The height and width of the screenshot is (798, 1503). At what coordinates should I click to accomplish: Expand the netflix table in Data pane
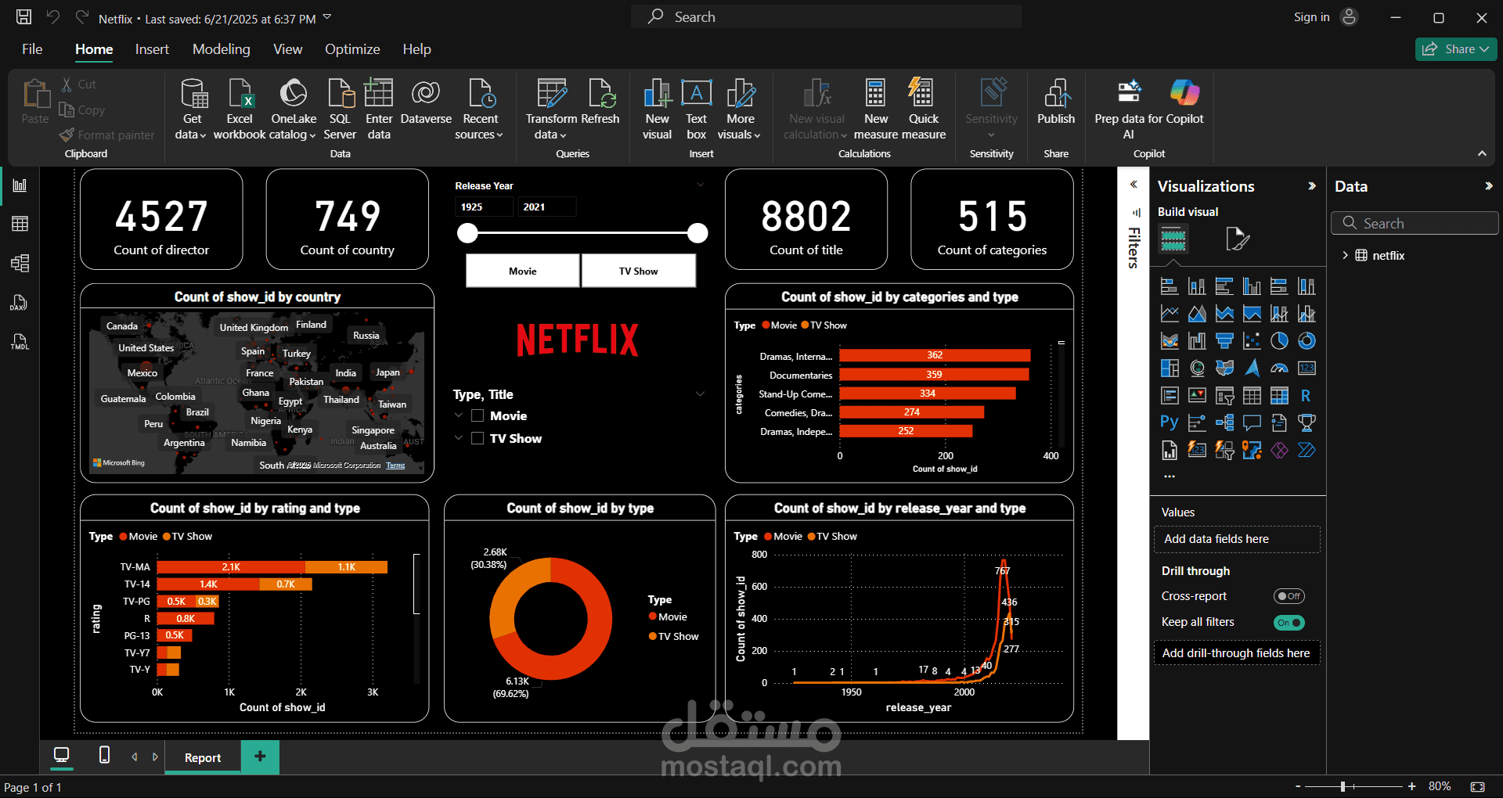click(1345, 255)
